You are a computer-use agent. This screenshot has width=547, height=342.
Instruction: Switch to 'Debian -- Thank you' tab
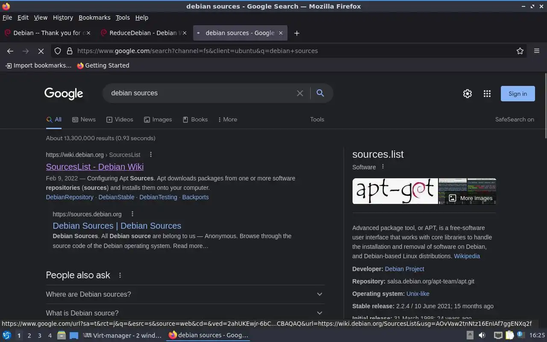[x=48, y=33]
